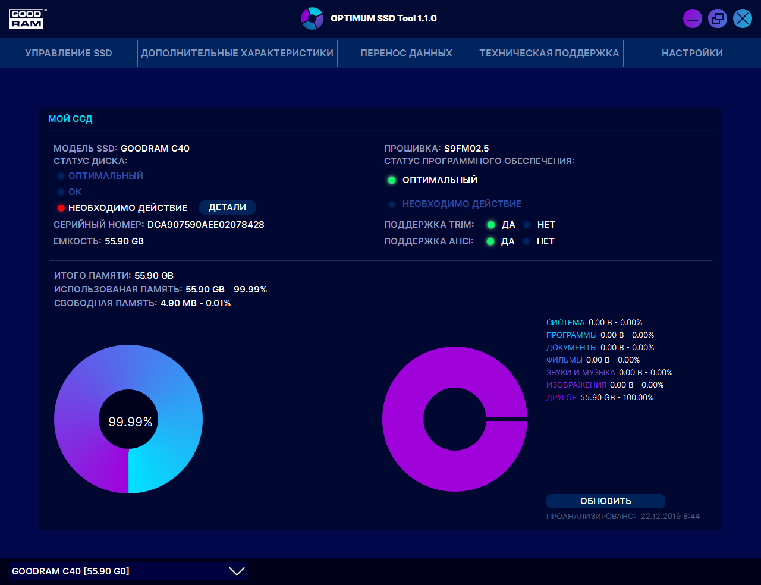This screenshot has width=761, height=585.
Task: Click the OPTIMUM SSD Tool app icon
Action: [x=312, y=18]
